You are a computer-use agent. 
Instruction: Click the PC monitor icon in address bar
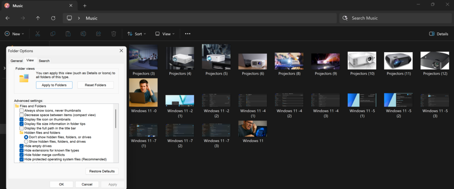click(69, 18)
